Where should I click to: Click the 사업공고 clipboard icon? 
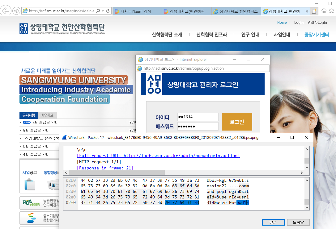(30, 185)
